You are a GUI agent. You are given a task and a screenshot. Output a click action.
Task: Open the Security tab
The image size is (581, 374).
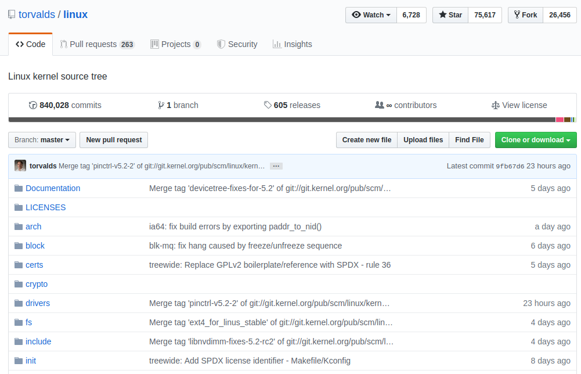coord(237,44)
